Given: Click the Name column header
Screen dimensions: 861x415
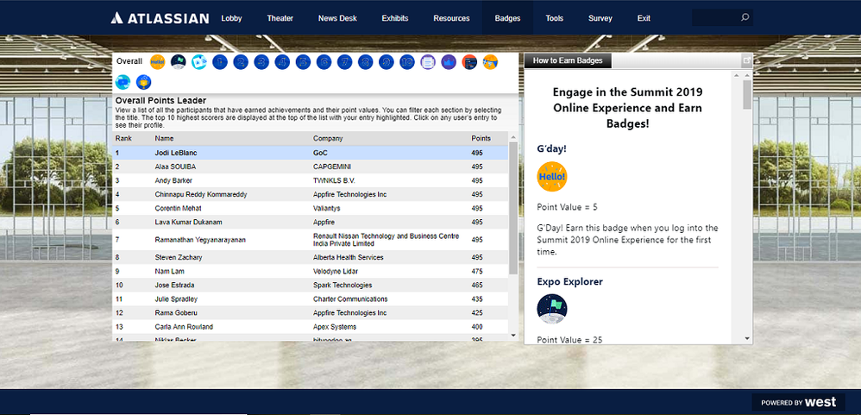Looking at the screenshot, I should [164, 138].
